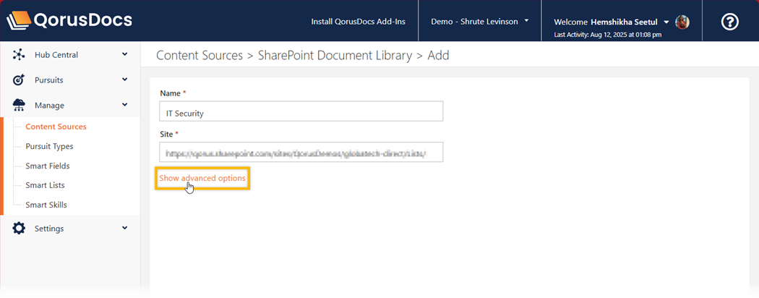Click the Settings gear icon
759x298 pixels.
pyautogui.click(x=20, y=229)
